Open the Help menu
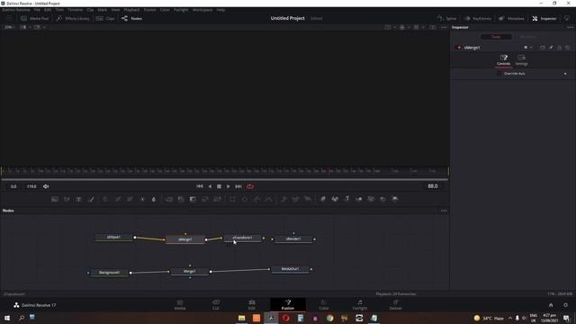This screenshot has width=576, height=324. [x=220, y=10]
